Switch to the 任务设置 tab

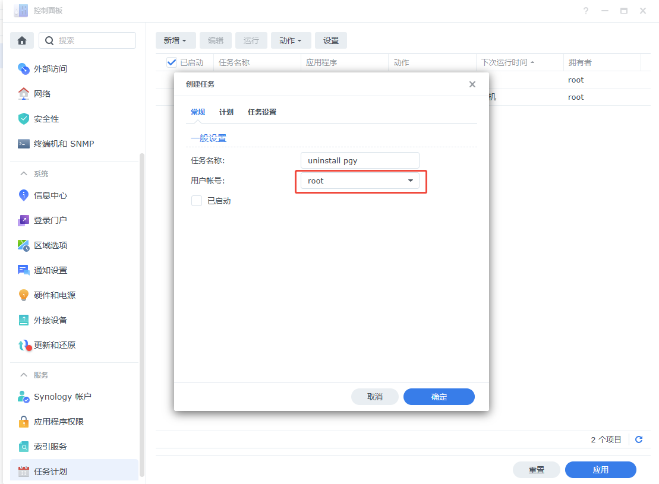pos(261,112)
